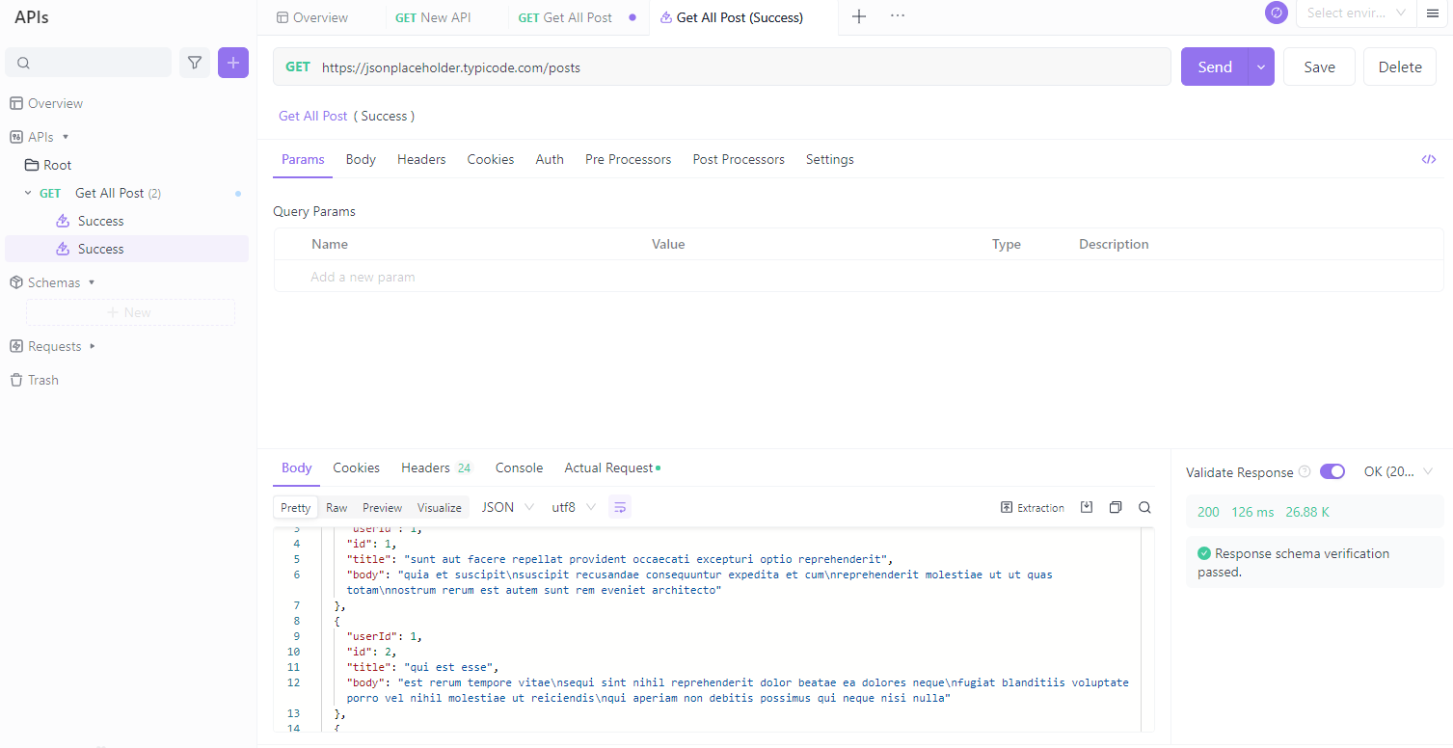Click the request URL input field
The image size is (1453, 748).
click(x=733, y=67)
